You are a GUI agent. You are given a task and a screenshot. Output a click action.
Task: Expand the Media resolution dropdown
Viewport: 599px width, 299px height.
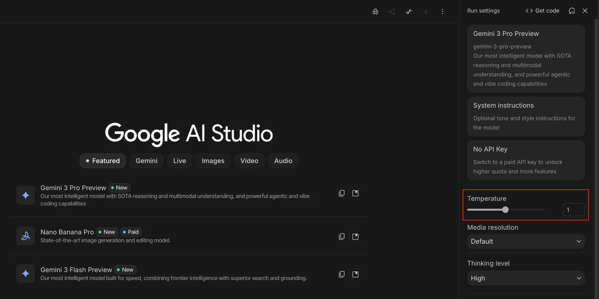point(526,241)
